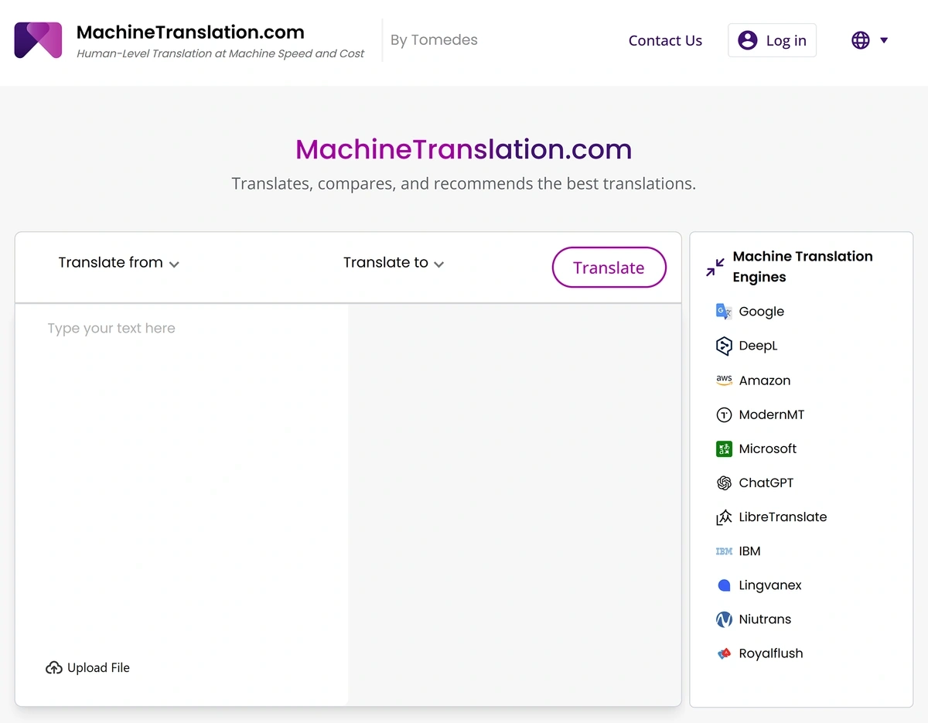This screenshot has height=723, width=928.
Task: Click the Google Translate engine icon
Action: (724, 312)
